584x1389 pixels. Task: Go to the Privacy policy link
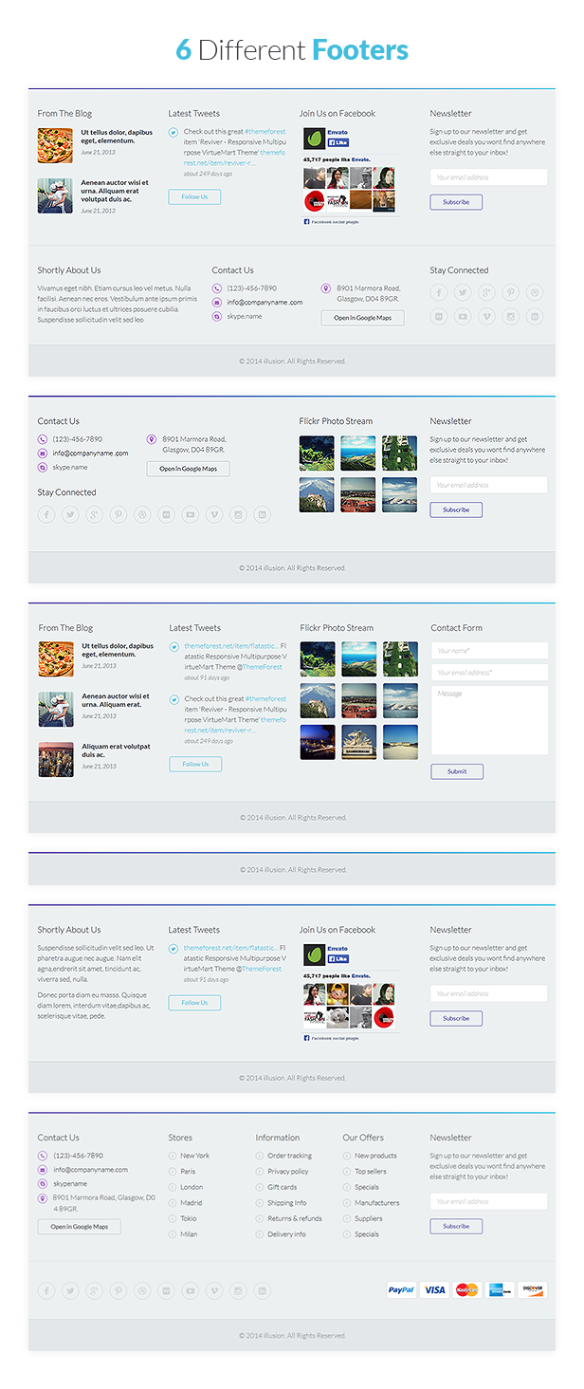click(x=288, y=1172)
